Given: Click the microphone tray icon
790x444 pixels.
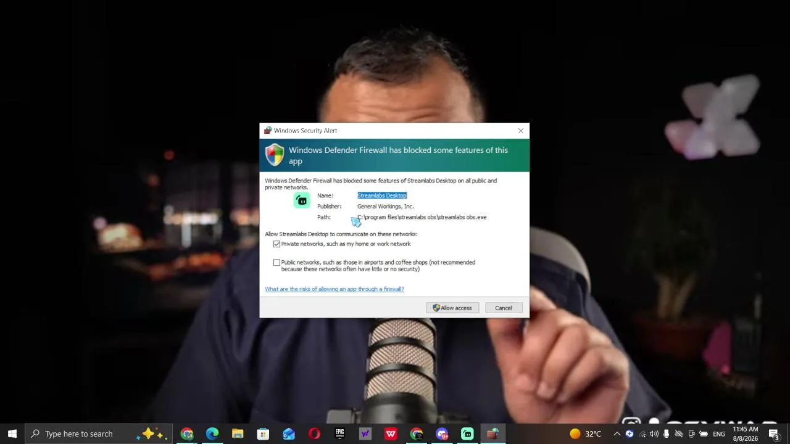Looking at the screenshot, I should click(666, 434).
